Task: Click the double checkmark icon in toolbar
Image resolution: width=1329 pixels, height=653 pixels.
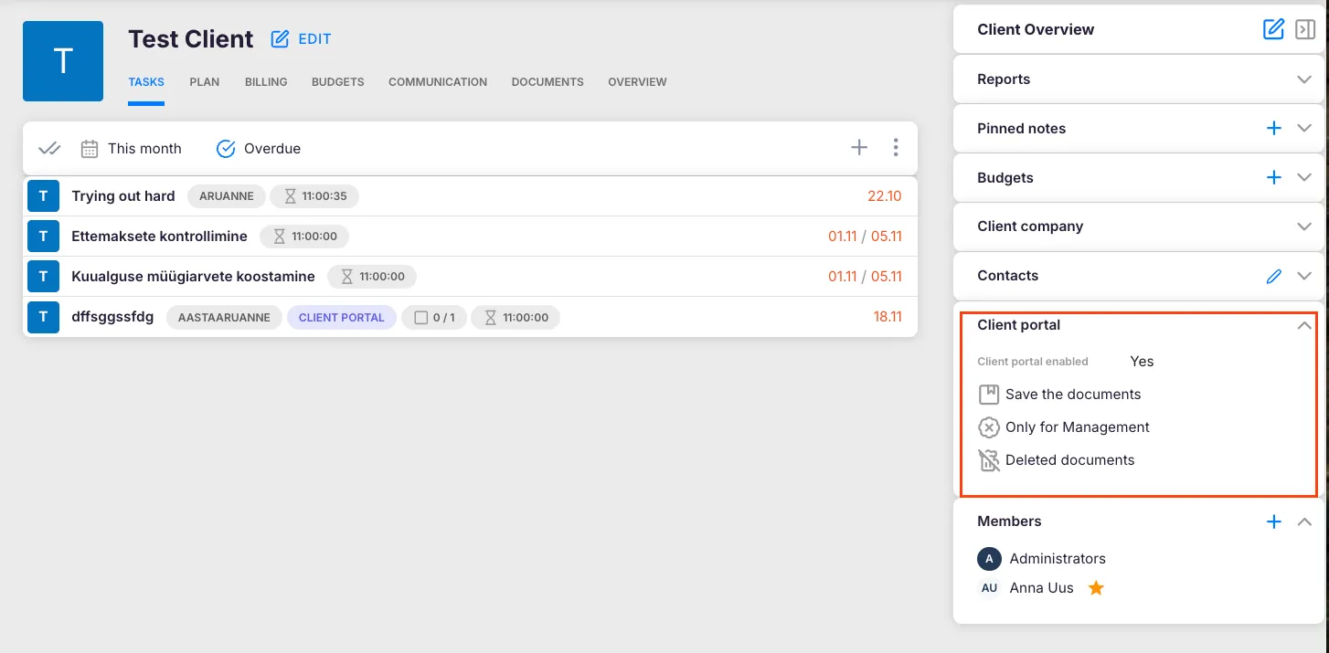Action: point(49,149)
